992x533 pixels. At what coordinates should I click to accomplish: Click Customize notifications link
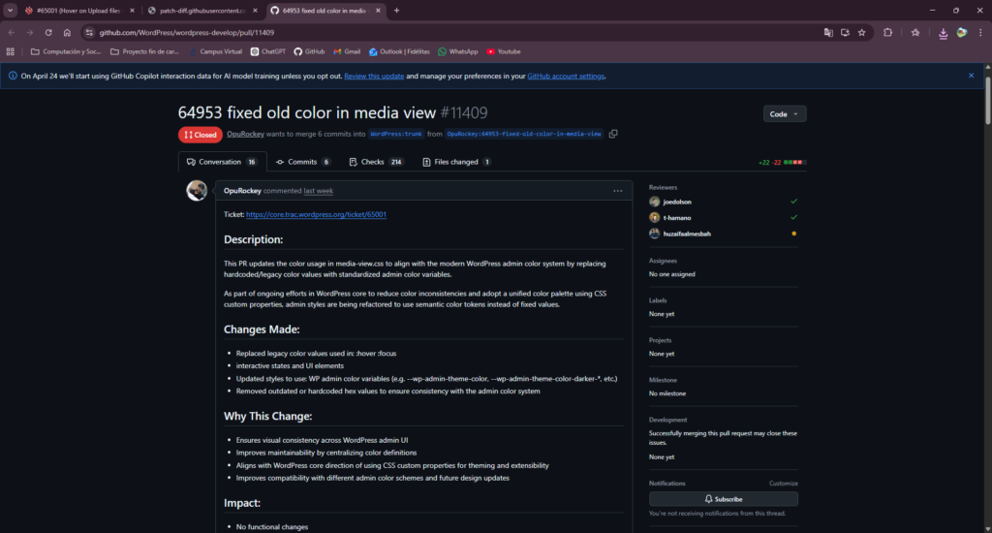(783, 484)
